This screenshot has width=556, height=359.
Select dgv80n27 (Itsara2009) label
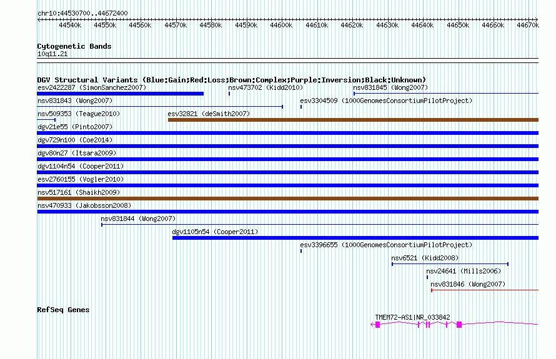point(77,153)
